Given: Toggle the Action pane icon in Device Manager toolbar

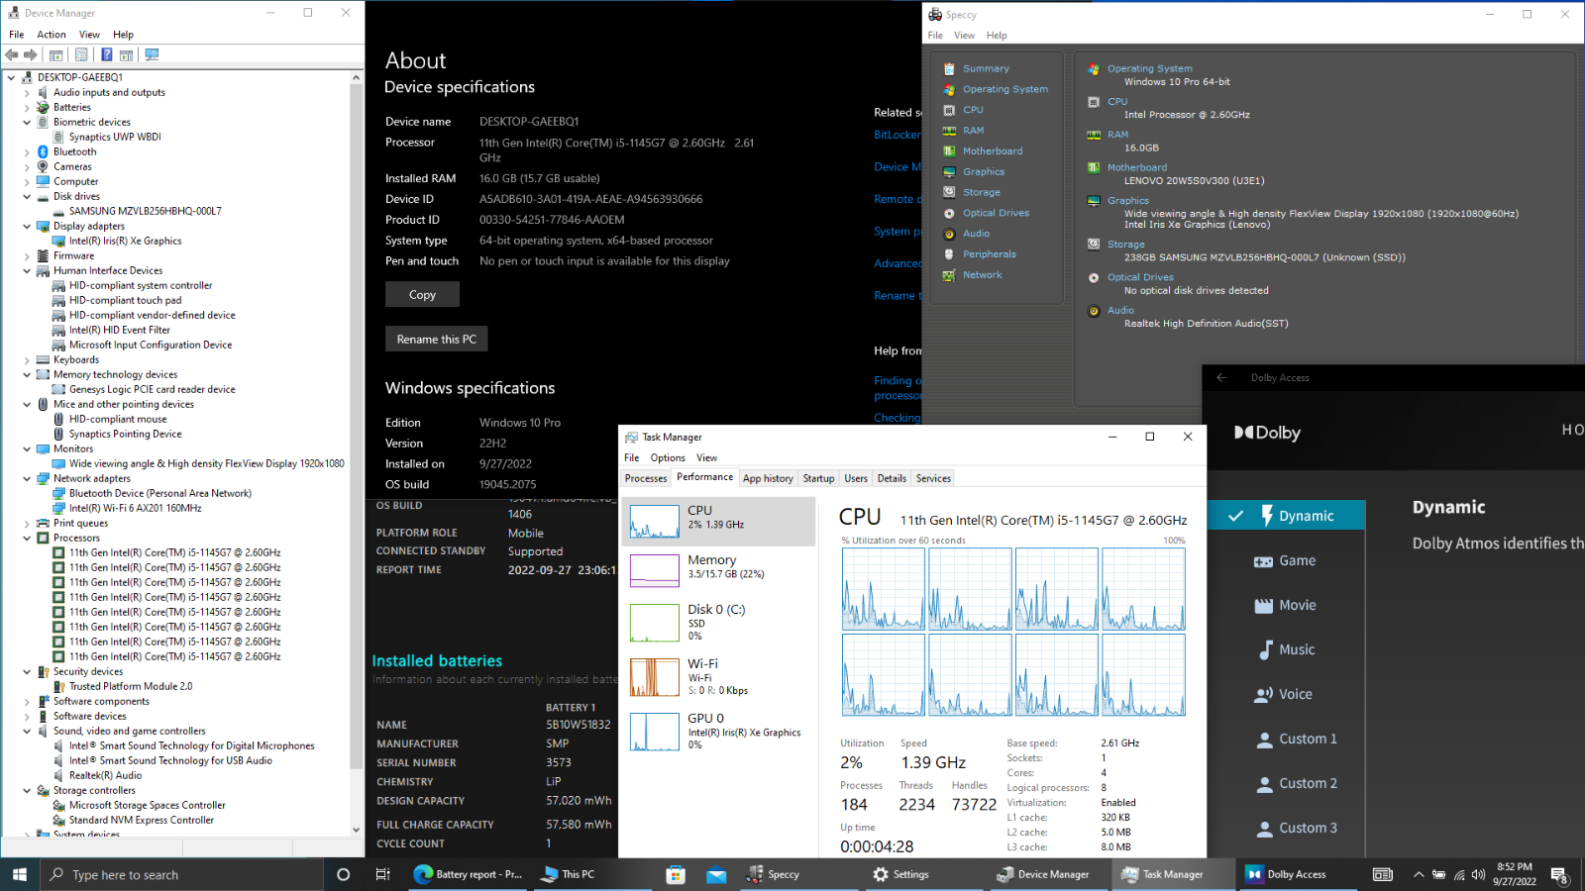Looking at the screenshot, I should pyautogui.click(x=127, y=55).
